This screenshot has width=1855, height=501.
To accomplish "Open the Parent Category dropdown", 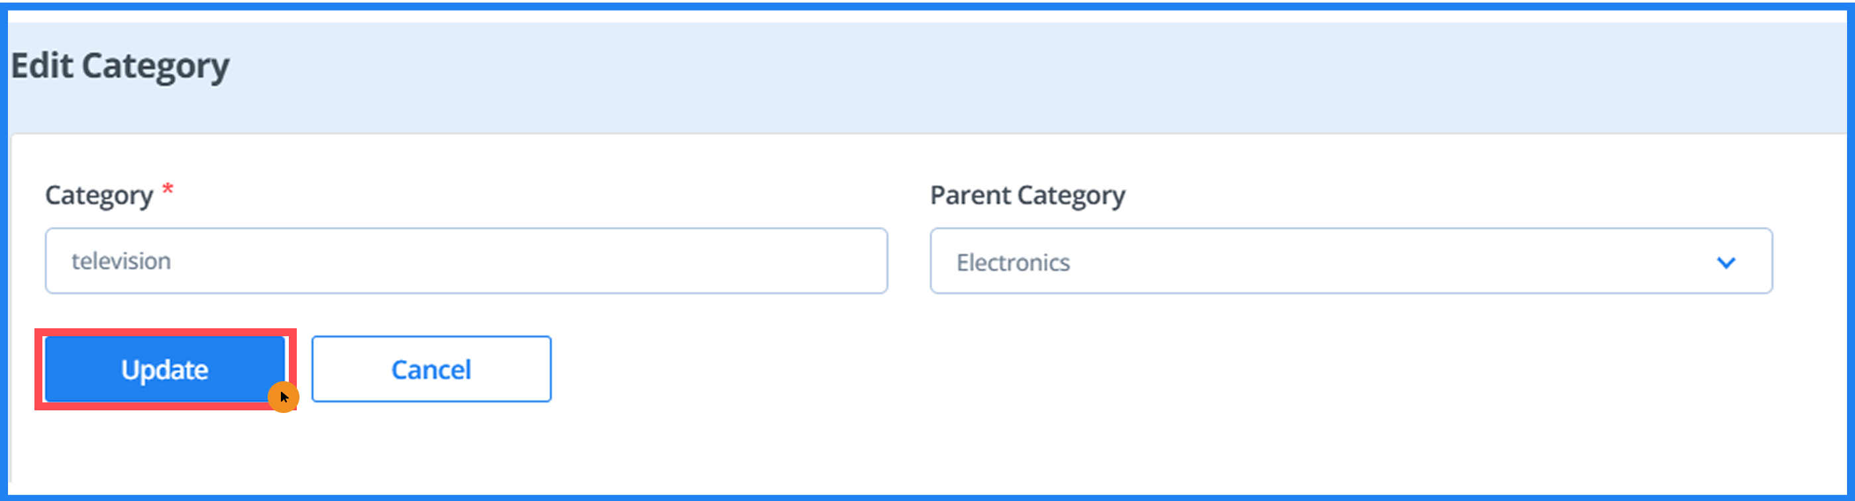I will [1350, 261].
